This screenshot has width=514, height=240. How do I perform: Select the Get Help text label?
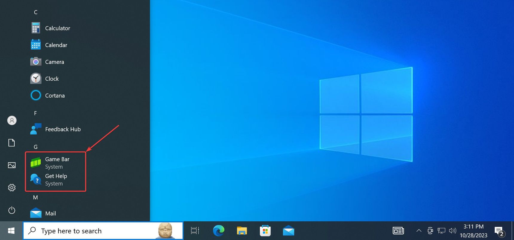click(56, 176)
